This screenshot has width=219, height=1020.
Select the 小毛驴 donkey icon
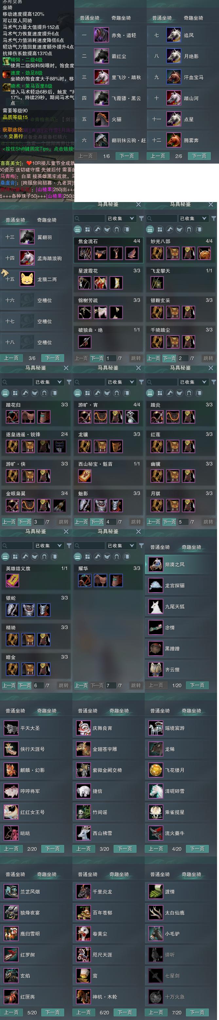pyautogui.click(x=156, y=934)
